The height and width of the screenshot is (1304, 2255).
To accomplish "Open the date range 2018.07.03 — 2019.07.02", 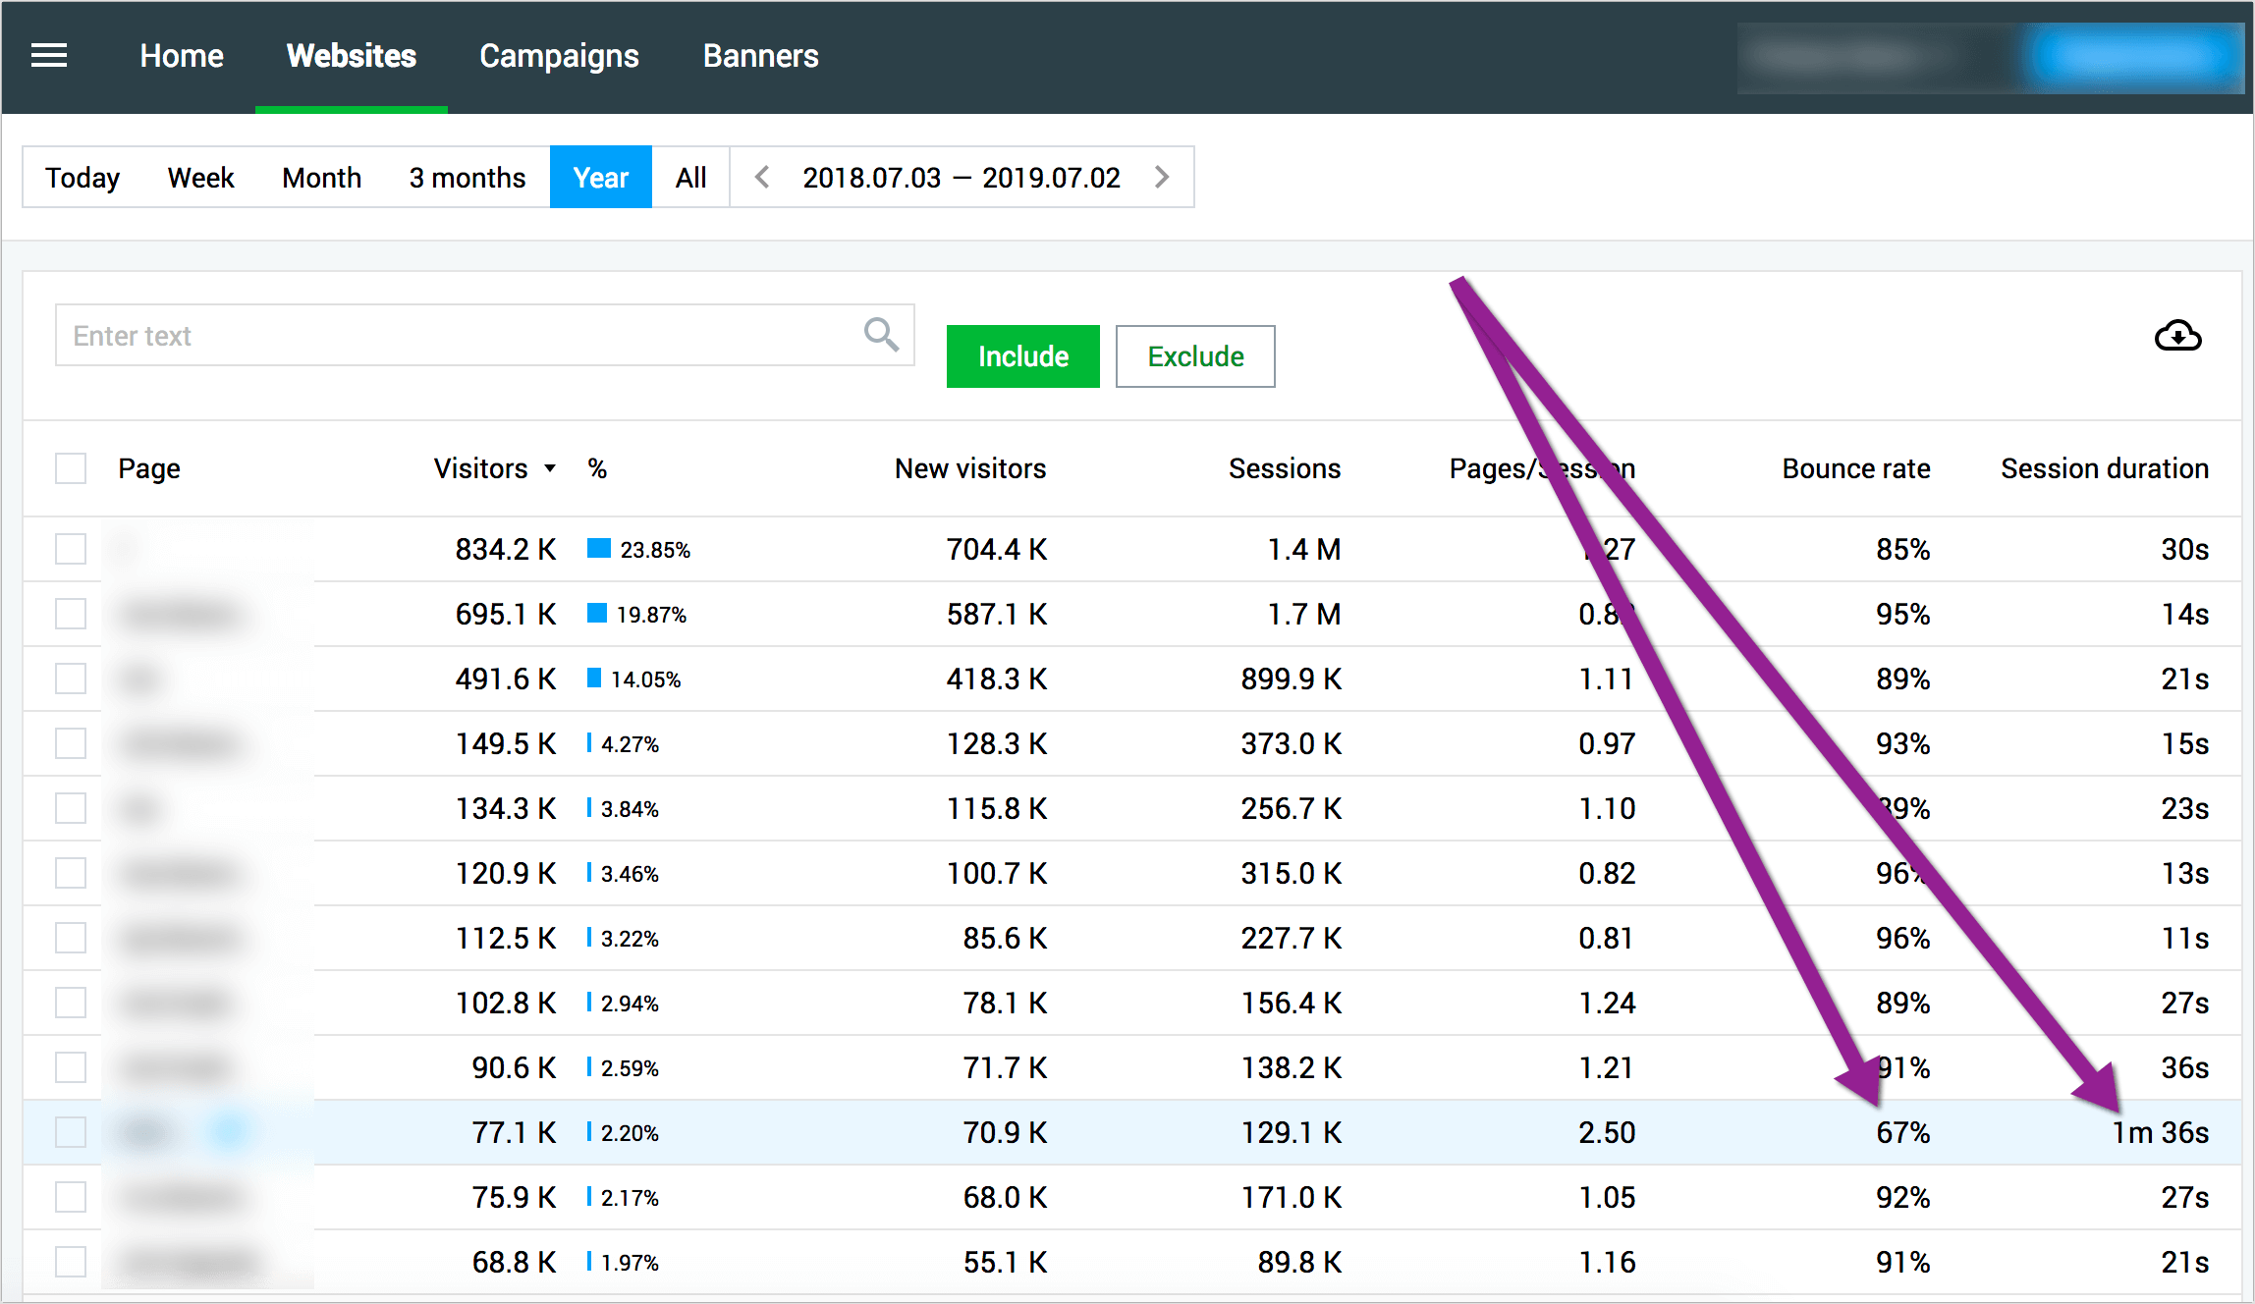I will [x=961, y=177].
